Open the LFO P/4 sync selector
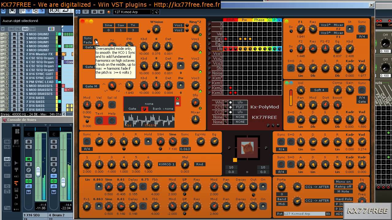This screenshot has width=392, height=220. pyautogui.click(x=87, y=149)
